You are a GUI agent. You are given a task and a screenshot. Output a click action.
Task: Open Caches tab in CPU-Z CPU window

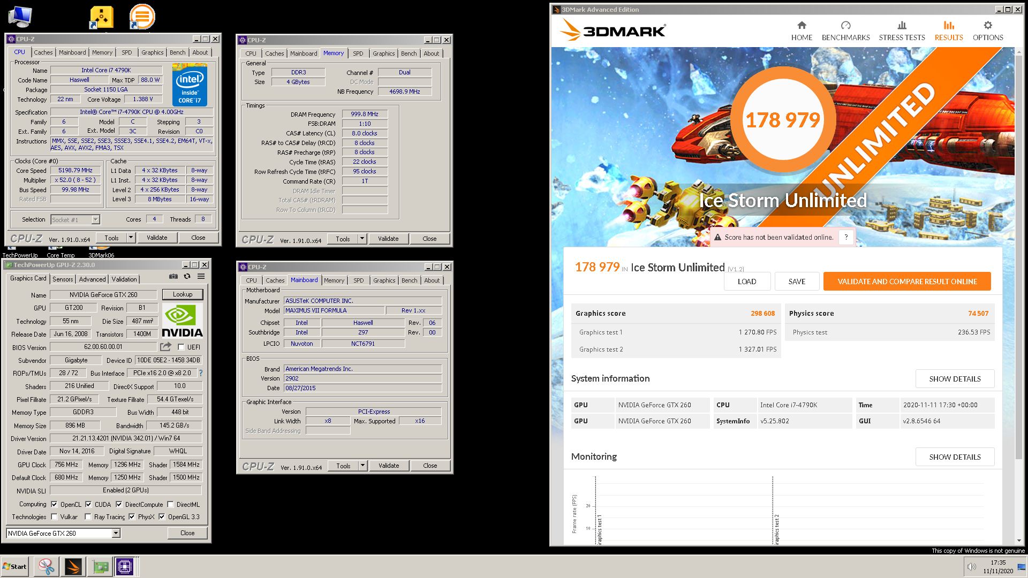tap(43, 52)
